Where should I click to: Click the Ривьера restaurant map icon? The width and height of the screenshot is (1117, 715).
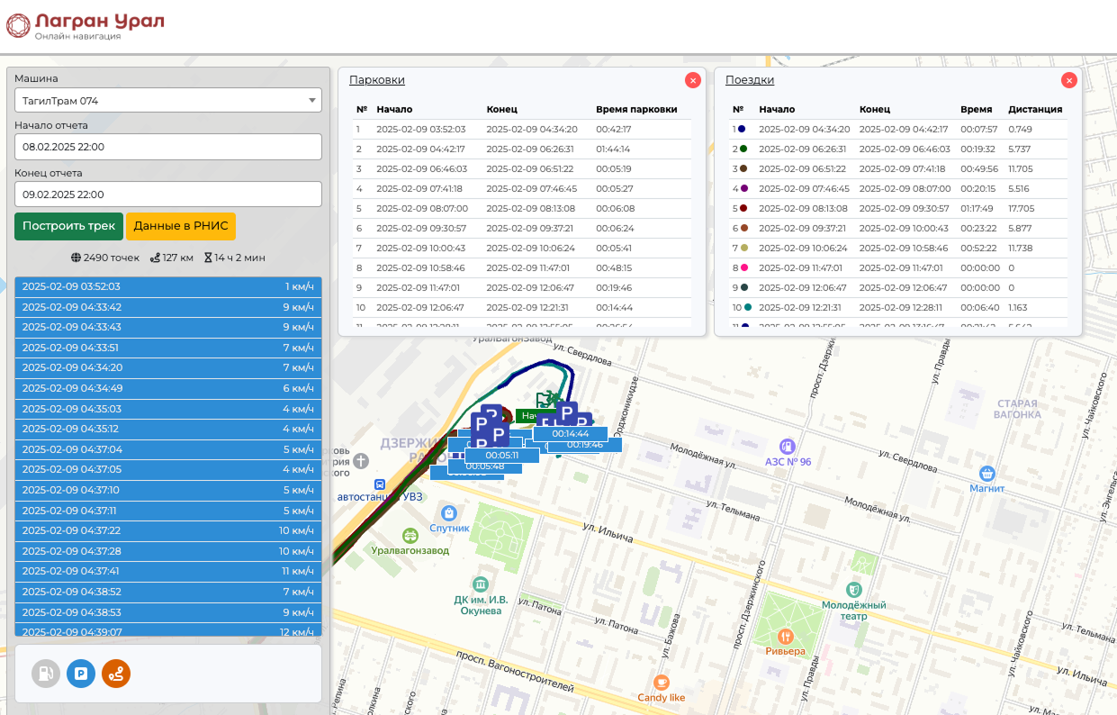click(786, 634)
